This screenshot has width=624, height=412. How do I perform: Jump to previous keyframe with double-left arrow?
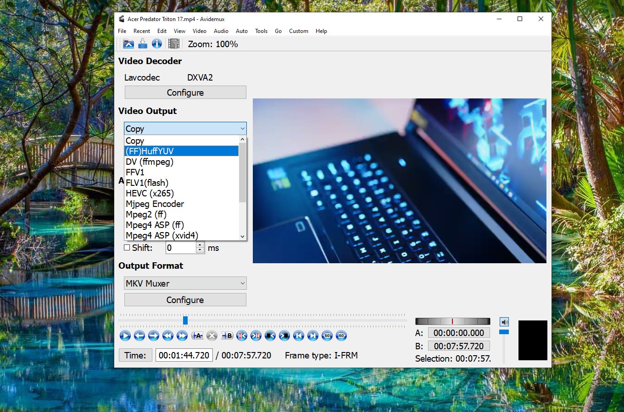(168, 336)
